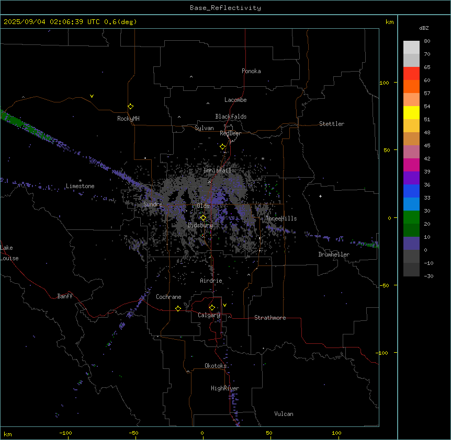Click the white asterisk northeast of Innisfail

(x=263, y=158)
